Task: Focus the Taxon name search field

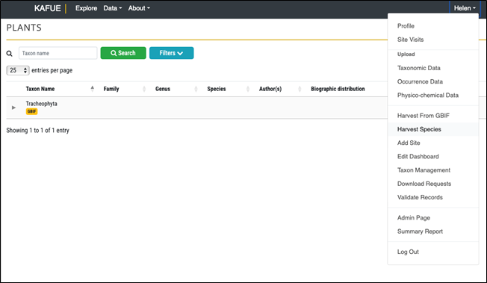Action: (x=58, y=53)
